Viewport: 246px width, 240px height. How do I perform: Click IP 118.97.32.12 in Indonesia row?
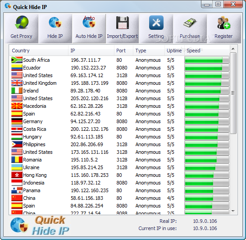(86, 183)
